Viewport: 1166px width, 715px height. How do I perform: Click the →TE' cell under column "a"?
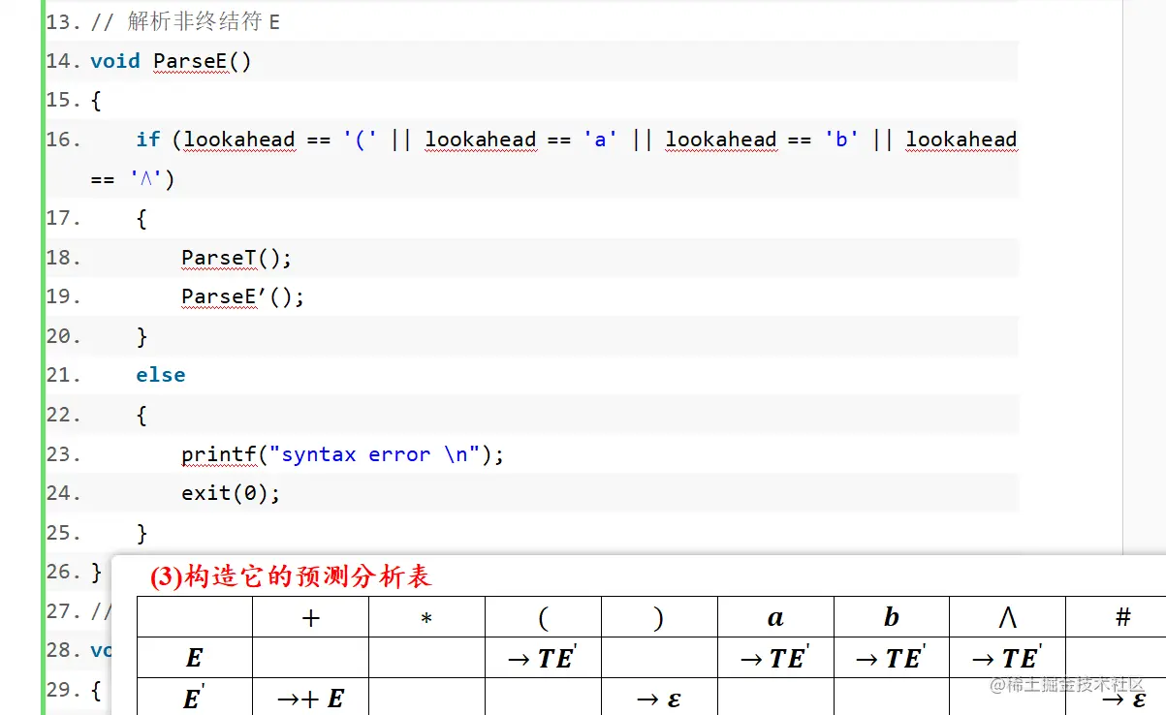tap(775, 658)
